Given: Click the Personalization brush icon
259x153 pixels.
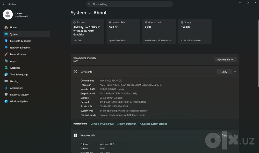Looking at the screenshot, I should [6, 54].
